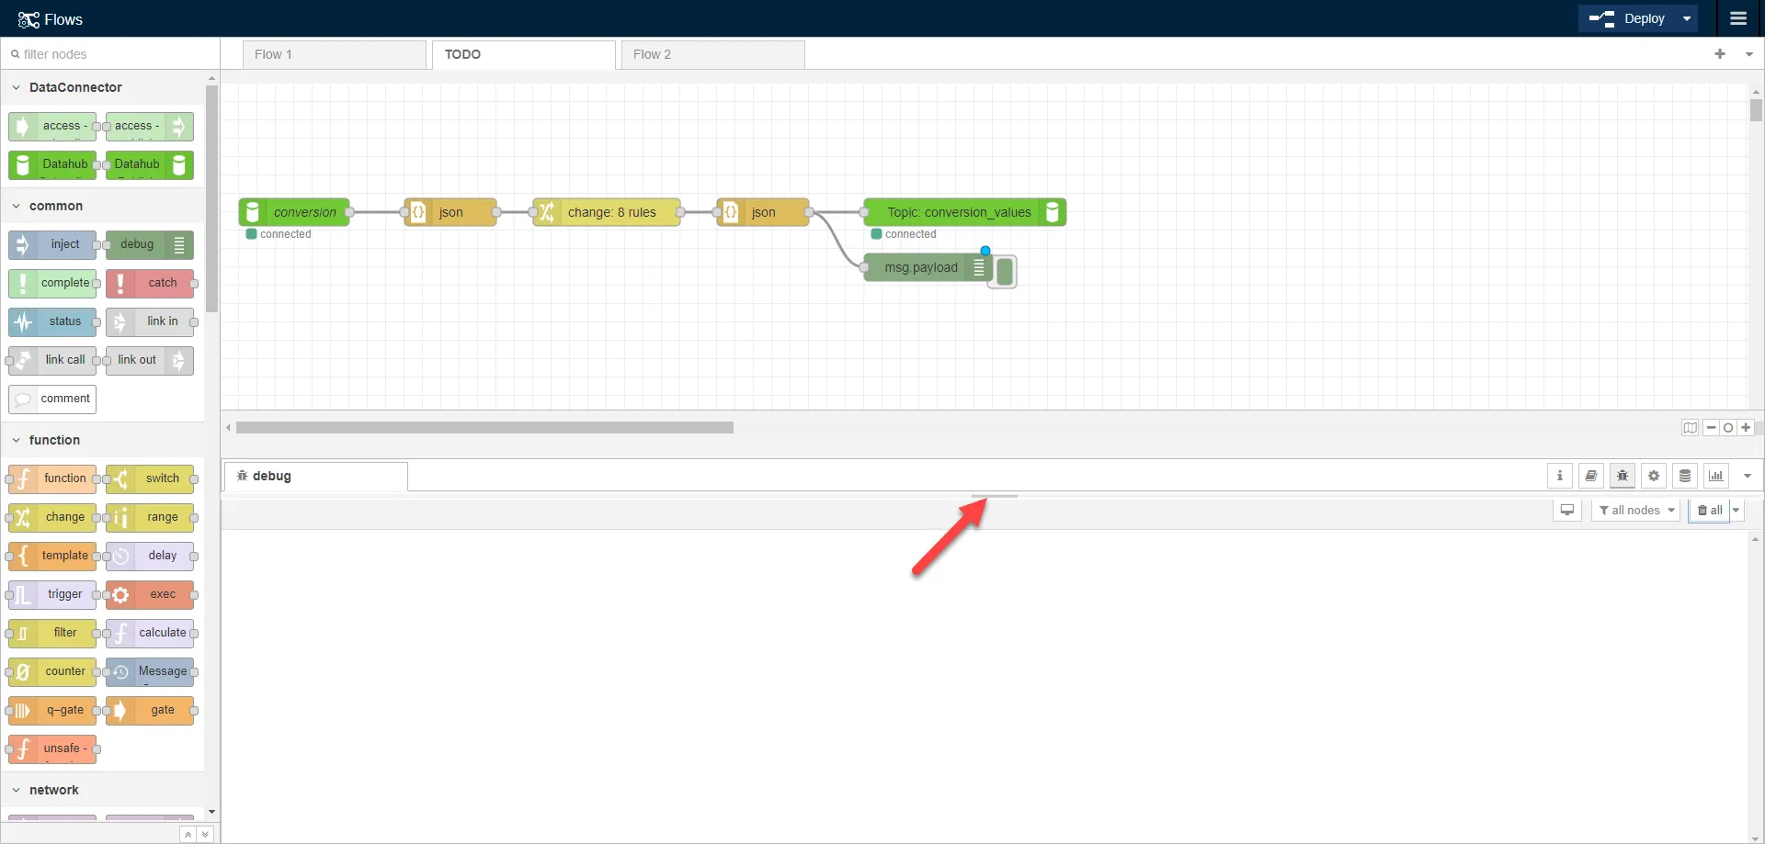Pick the catch node from palette
Image resolution: width=1765 pixels, height=844 pixels.
point(150,283)
